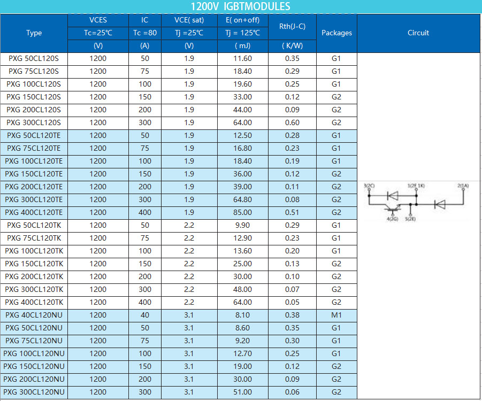Click the M1 package cell

click(x=336, y=315)
